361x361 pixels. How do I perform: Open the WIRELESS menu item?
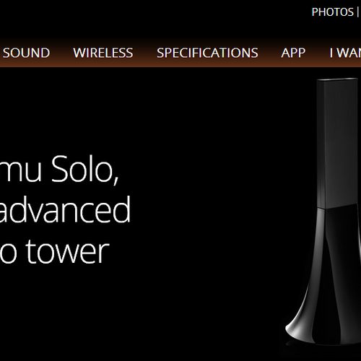[103, 53]
